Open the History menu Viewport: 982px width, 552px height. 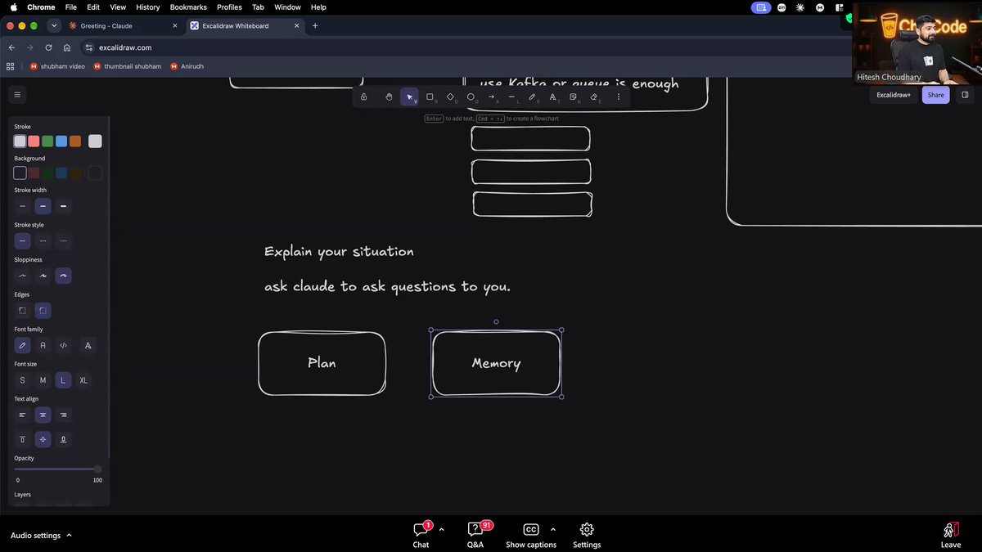[148, 7]
